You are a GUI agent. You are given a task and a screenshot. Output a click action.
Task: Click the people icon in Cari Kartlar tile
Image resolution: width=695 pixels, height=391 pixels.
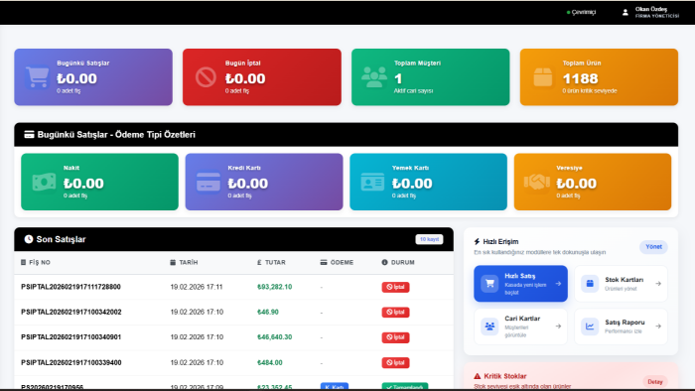click(x=489, y=326)
